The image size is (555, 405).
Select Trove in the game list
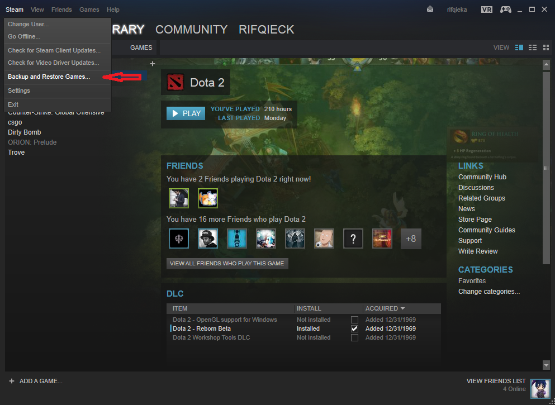point(16,153)
